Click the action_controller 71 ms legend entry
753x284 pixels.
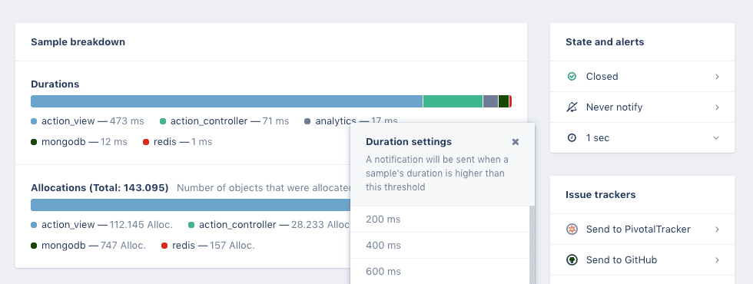pyautogui.click(x=224, y=121)
